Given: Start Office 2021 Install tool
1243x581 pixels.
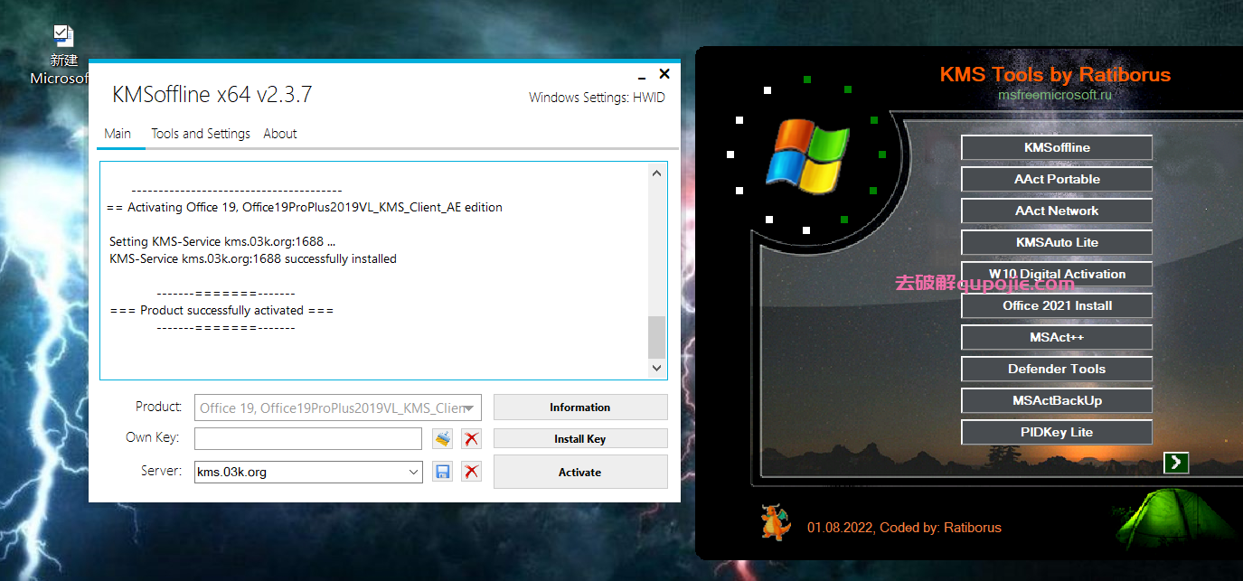Looking at the screenshot, I should point(1057,305).
